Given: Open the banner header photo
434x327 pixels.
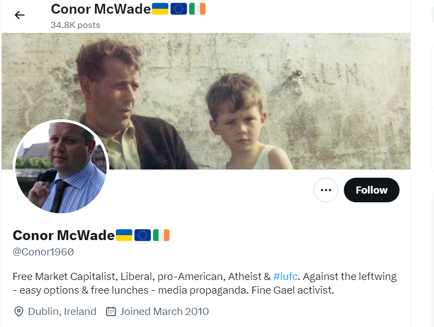Looking at the screenshot, I should [206, 101].
